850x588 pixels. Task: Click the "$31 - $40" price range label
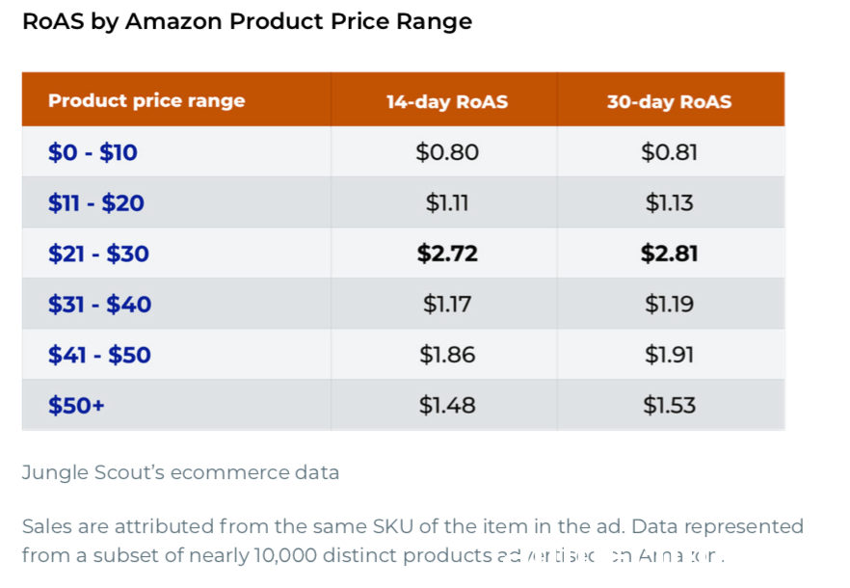(99, 305)
